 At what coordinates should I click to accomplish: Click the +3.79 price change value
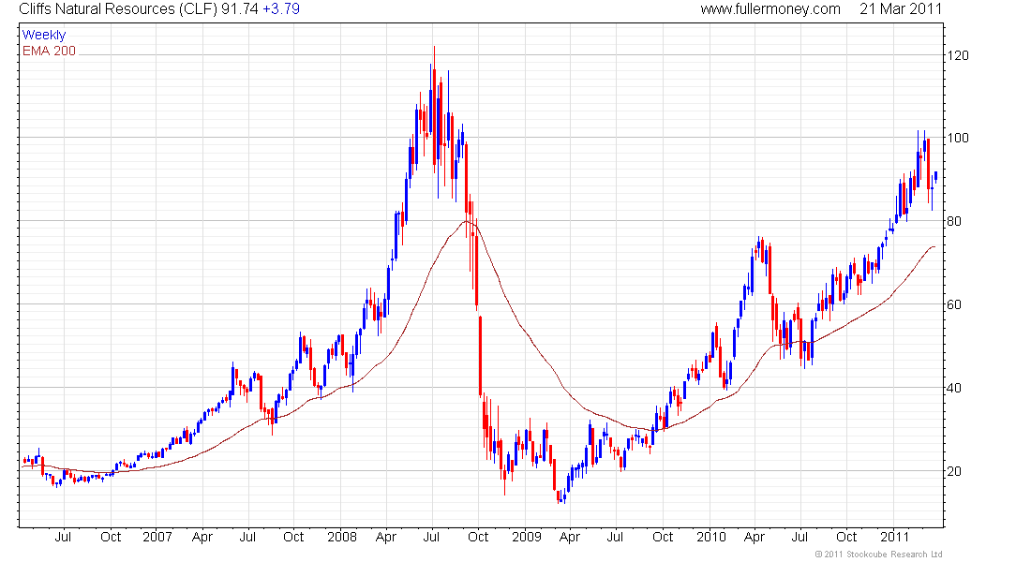[x=281, y=9]
